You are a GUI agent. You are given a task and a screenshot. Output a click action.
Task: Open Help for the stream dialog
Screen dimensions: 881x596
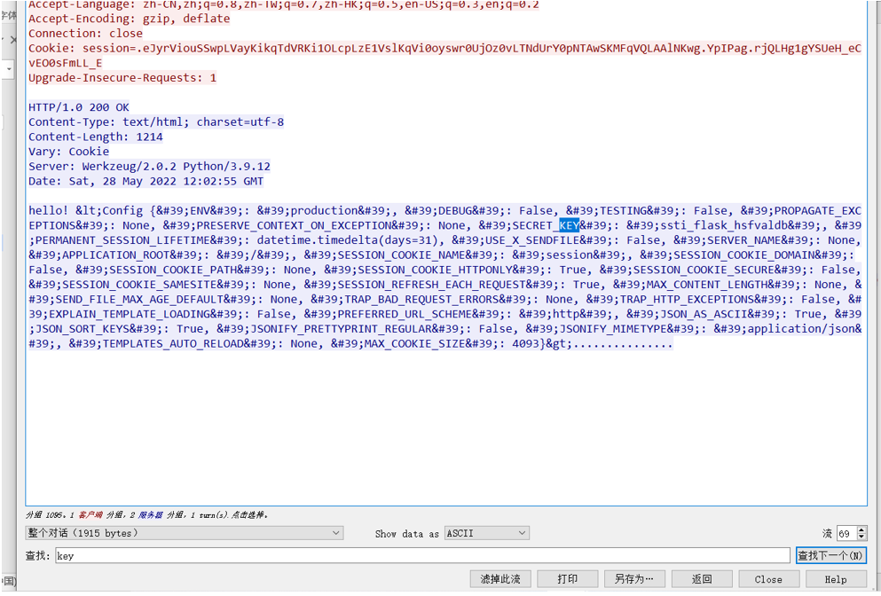pyautogui.click(x=836, y=579)
